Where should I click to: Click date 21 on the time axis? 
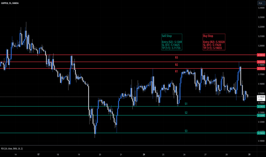tap(121, 155)
